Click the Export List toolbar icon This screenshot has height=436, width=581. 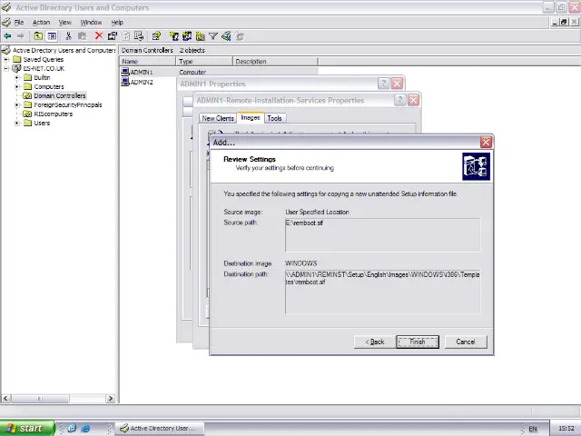coord(139,36)
